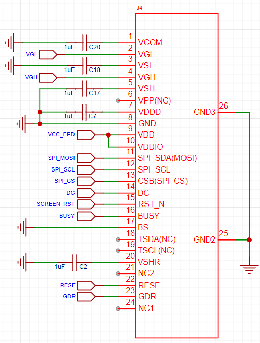Image resolution: width=260 pixels, height=343 pixels.
Task: Select capacitor C20 symbol
Action: (85, 43)
